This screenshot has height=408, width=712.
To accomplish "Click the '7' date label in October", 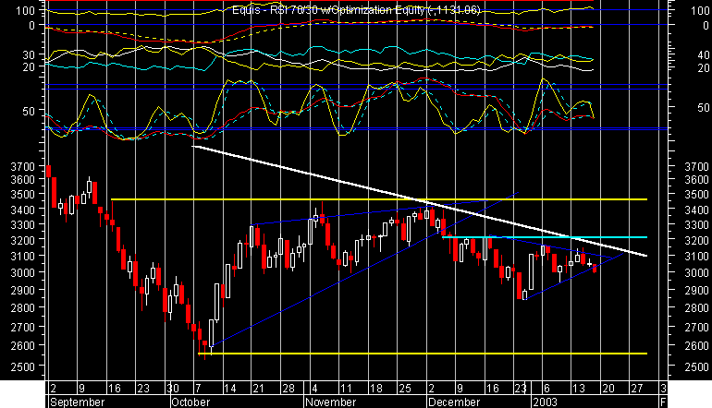I will [x=198, y=389].
